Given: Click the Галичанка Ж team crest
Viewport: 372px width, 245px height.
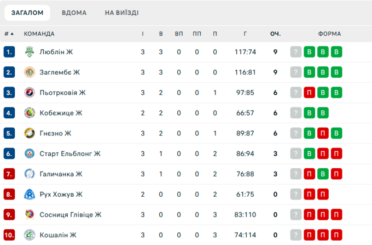Looking at the screenshot, I should (x=30, y=174).
